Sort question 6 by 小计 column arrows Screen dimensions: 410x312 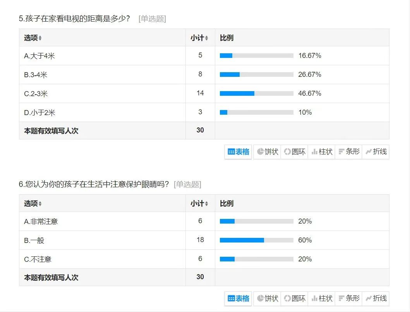(x=207, y=204)
